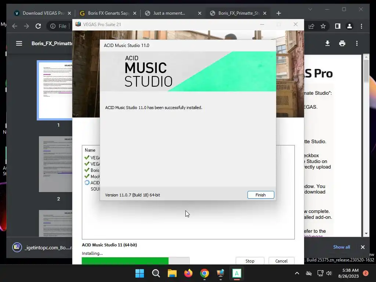Open File Explorer from taskbar
376x282 pixels.
(172, 273)
